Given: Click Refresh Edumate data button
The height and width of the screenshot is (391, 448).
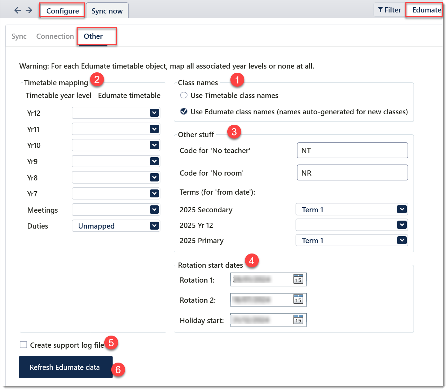Looking at the screenshot, I should tap(66, 367).
